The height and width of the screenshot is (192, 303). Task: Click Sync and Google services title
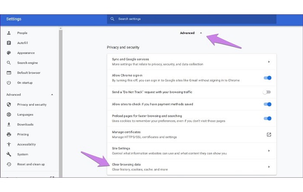130,59
